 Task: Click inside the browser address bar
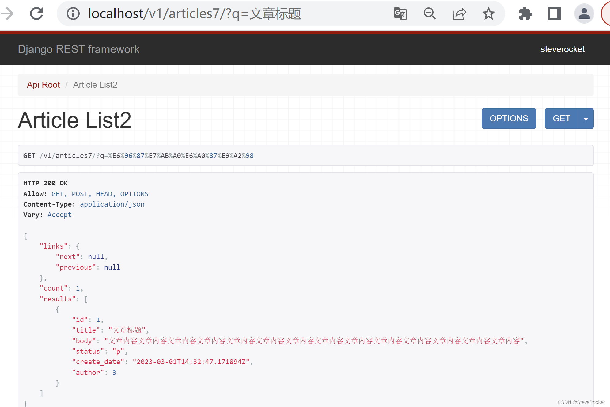[x=214, y=13]
